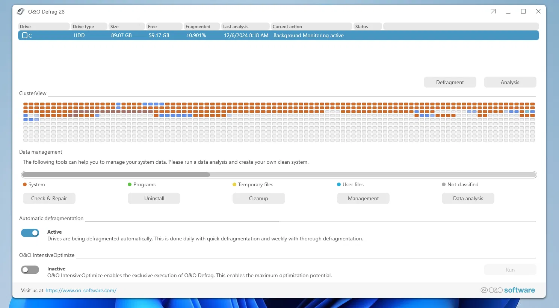This screenshot has width=559, height=308.
Task: Click the O&O Defrag app icon in title bar
Action: pyautogui.click(x=21, y=12)
